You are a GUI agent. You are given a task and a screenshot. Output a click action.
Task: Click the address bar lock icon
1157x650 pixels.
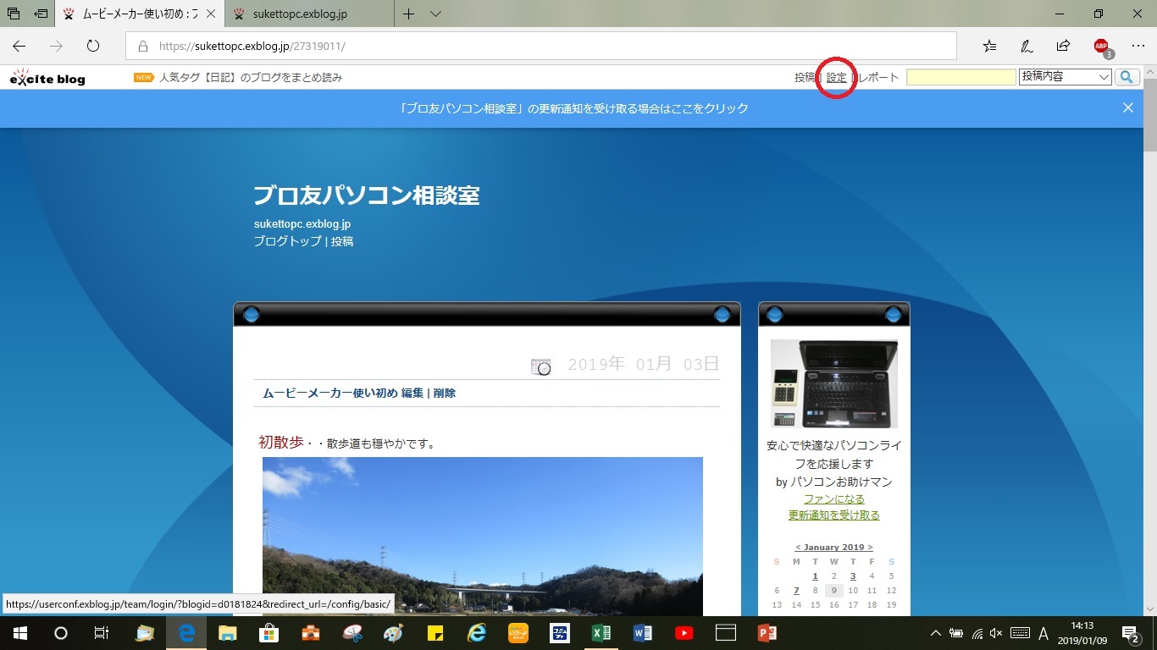(142, 47)
